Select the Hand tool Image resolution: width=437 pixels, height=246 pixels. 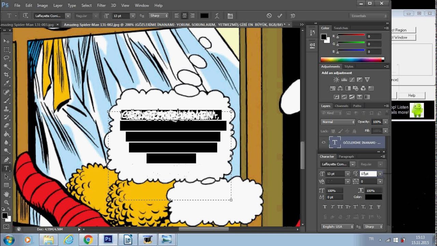(x=6, y=194)
